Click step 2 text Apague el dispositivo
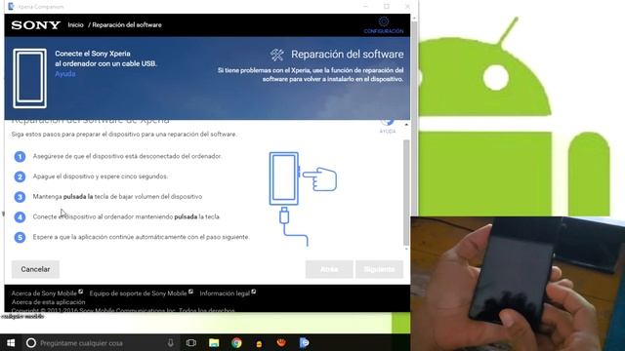The width and height of the screenshot is (625, 351). [x=101, y=176]
